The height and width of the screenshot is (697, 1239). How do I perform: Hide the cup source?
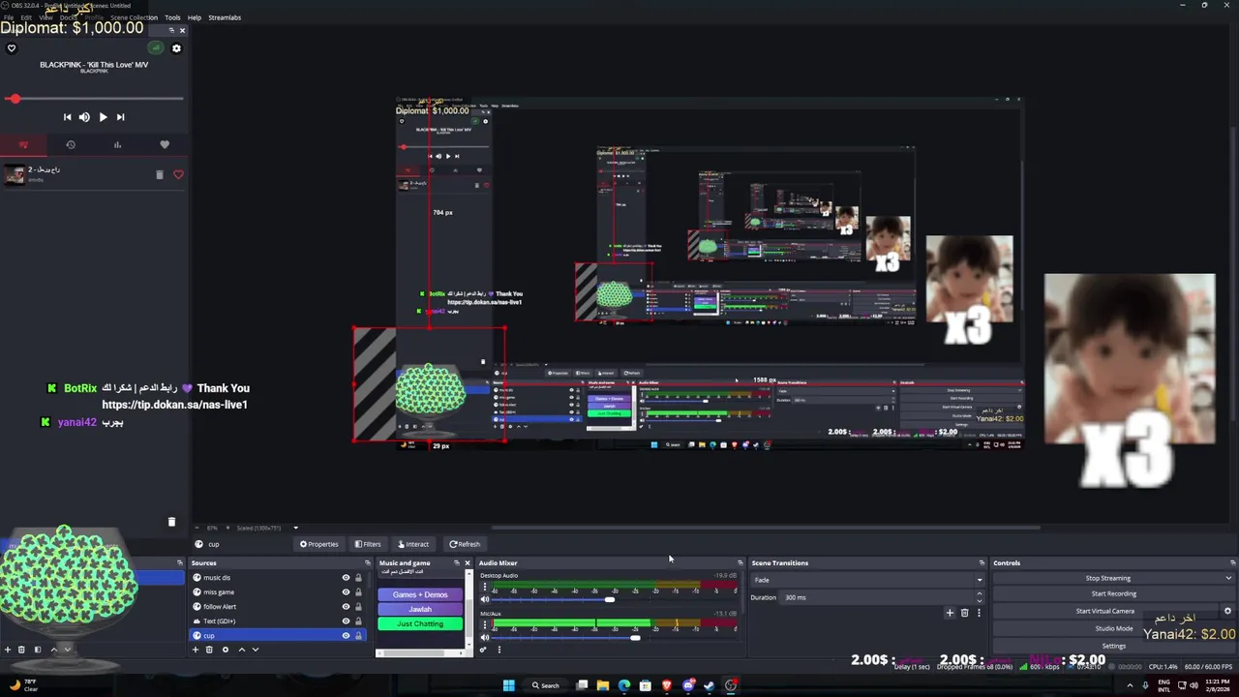(346, 636)
